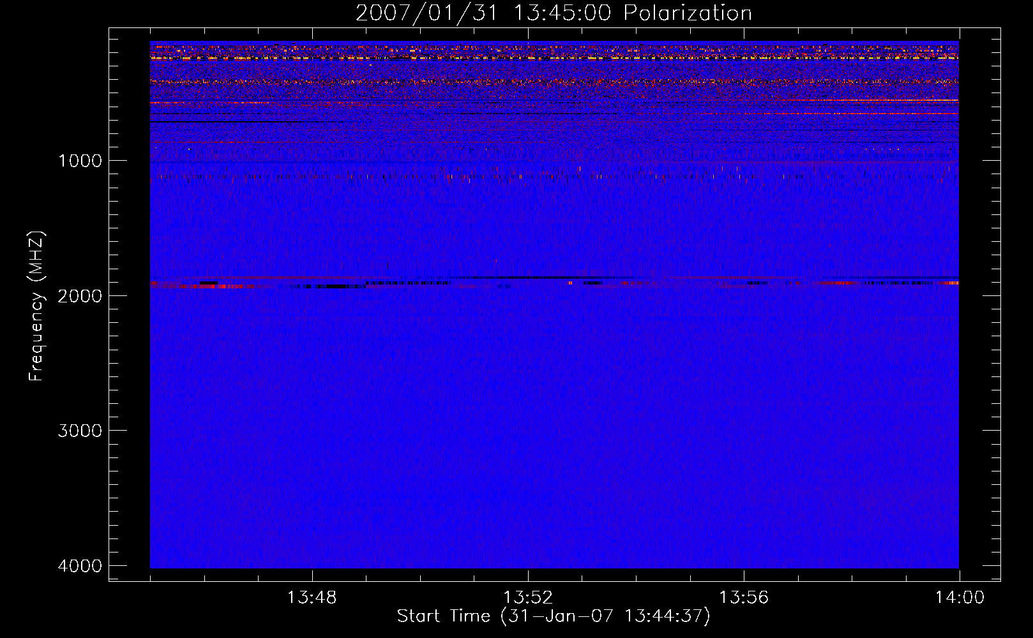Click the 14:00 time tick label
Screen dimensions: 1033x638
tap(960, 598)
